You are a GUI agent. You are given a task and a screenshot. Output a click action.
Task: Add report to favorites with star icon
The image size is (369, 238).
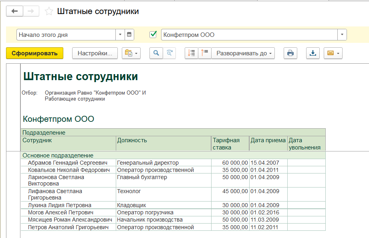click(x=49, y=11)
